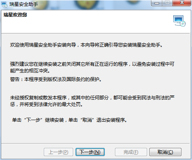Click the paragraph starting 未经授权复制
Viewport: 192px width, 160px height.
[92, 101]
